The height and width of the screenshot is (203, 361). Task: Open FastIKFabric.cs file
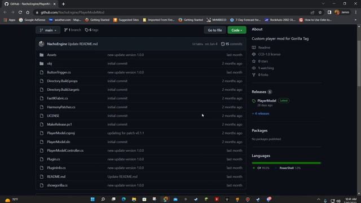coord(58,98)
